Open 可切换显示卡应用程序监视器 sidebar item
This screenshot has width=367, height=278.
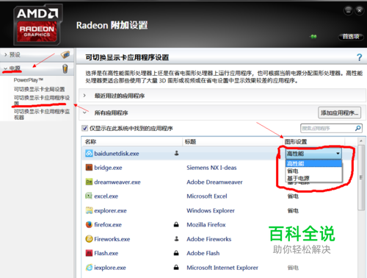pos(42,114)
